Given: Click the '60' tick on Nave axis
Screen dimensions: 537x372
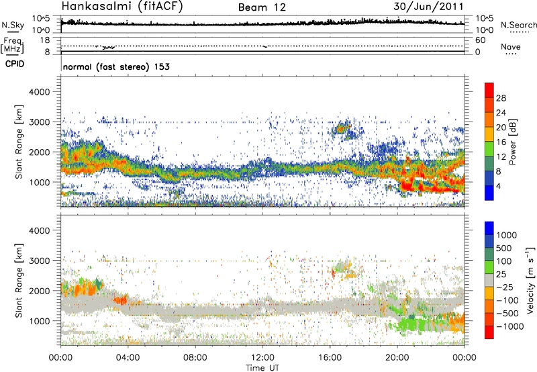Looking at the screenshot, I should coord(480,40).
